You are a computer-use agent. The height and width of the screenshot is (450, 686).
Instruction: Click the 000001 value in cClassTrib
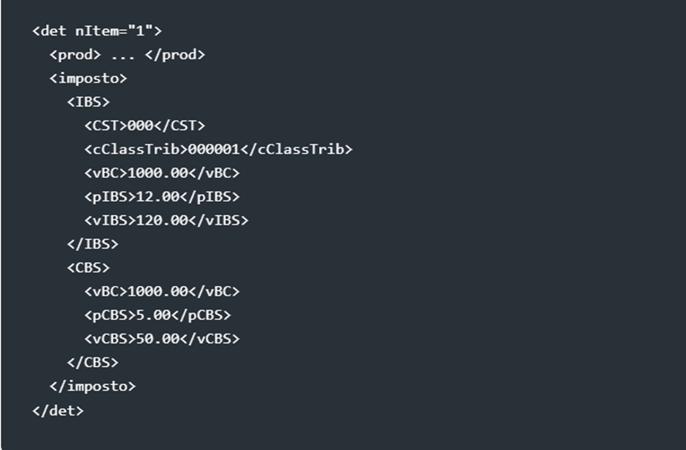pyautogui.click(x=214, y=150)
